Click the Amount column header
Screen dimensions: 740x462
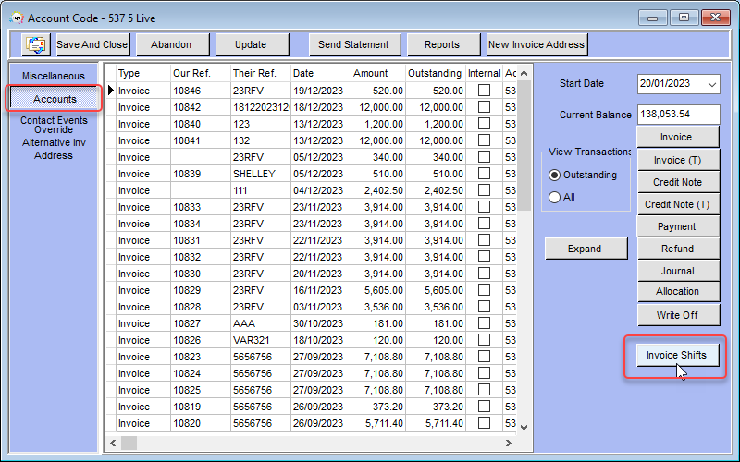378,73
